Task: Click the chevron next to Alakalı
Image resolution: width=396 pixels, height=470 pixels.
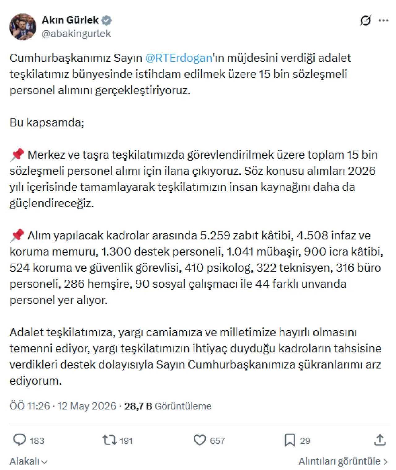Action: [44, 462]
